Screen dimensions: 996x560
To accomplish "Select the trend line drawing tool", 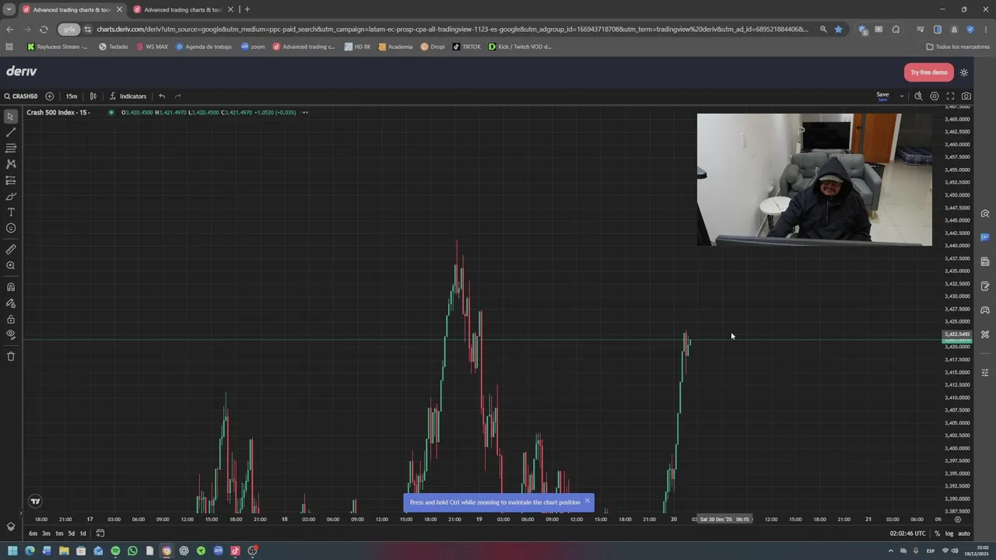I will (11, 132).
